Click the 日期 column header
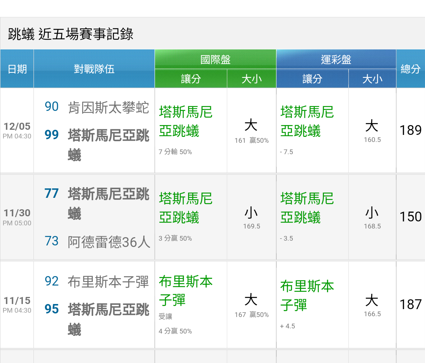 click(x=17, y=69)
